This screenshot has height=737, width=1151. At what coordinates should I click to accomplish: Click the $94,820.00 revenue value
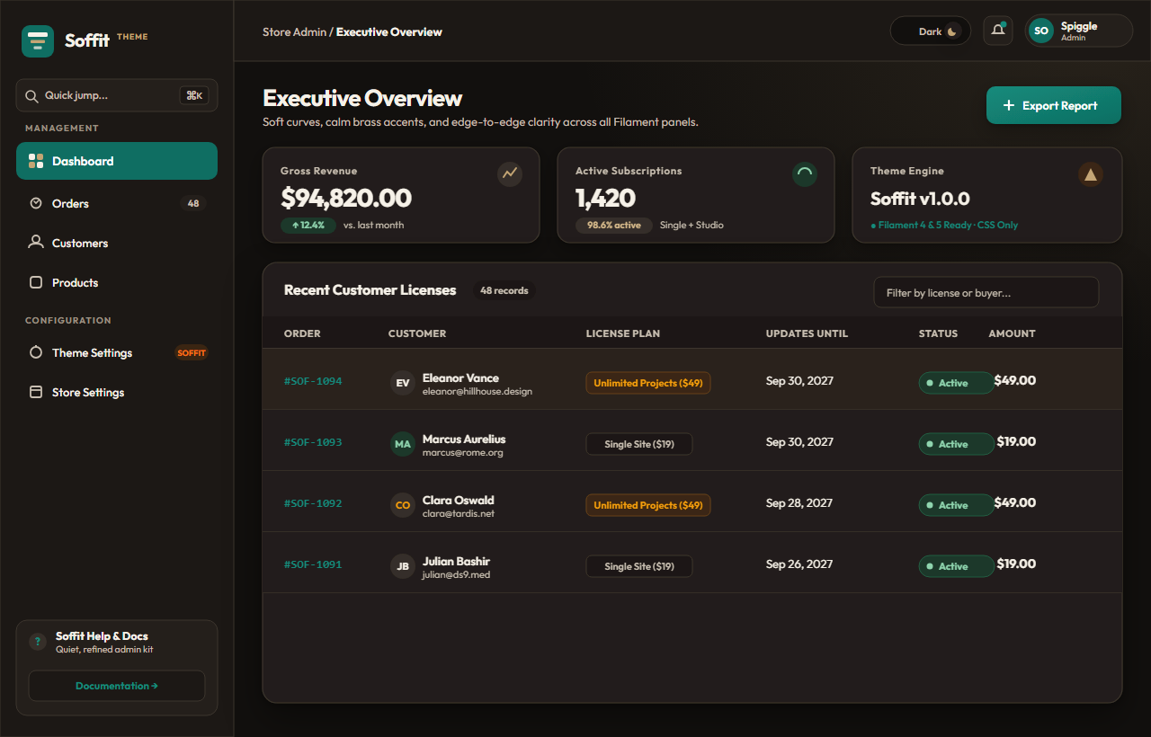coord(346,198)
